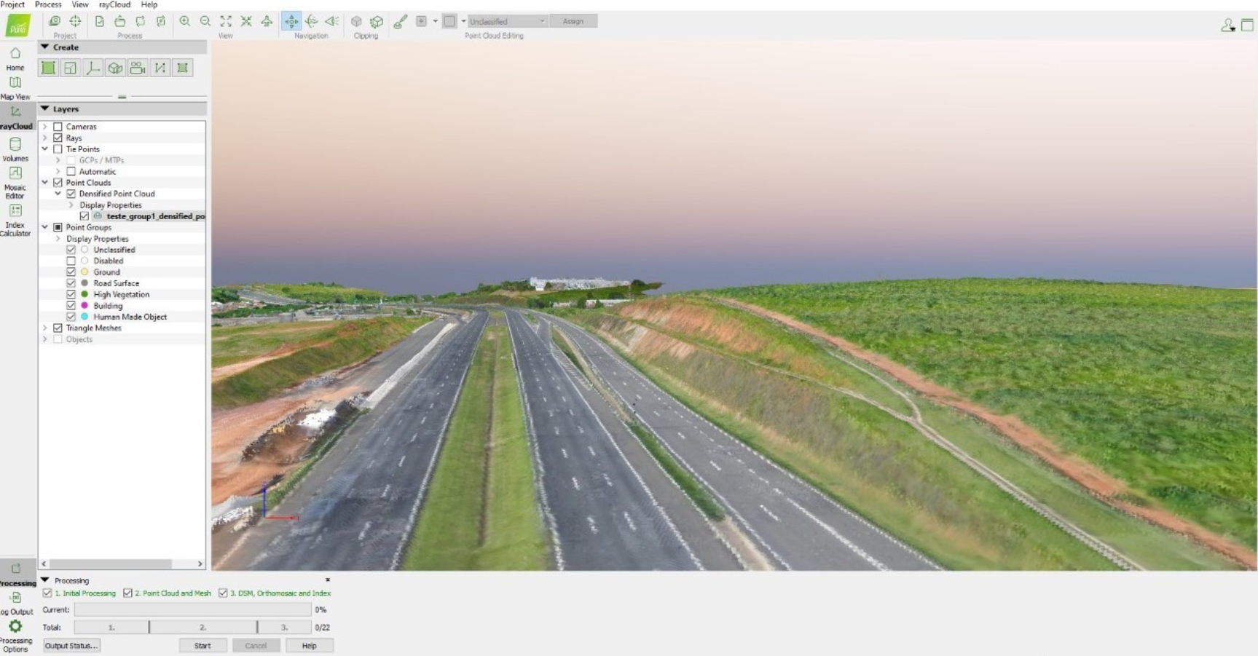Collapse the Layers panel

45,109
